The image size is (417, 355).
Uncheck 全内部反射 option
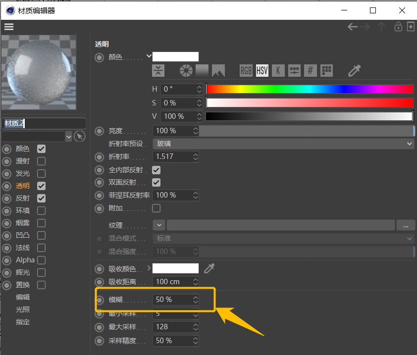tap(156, 170)
